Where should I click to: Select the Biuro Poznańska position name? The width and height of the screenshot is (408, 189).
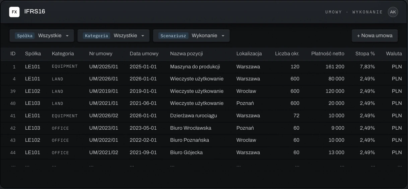[x=190, y=140]
